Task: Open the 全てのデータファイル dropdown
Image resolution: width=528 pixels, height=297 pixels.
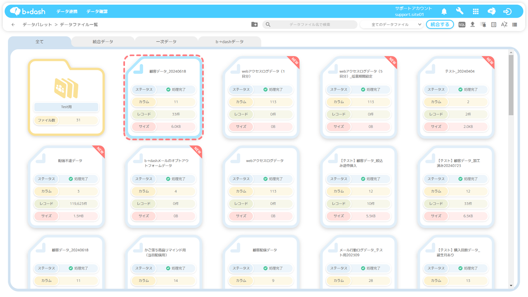Action: (392, 25)
